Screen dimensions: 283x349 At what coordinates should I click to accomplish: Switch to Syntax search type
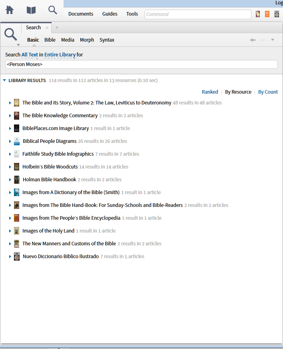click(x=107, y=40)
